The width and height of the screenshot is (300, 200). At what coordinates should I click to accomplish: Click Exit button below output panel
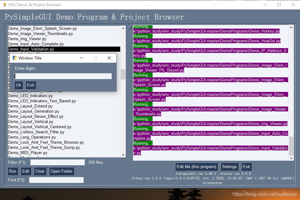246,167
